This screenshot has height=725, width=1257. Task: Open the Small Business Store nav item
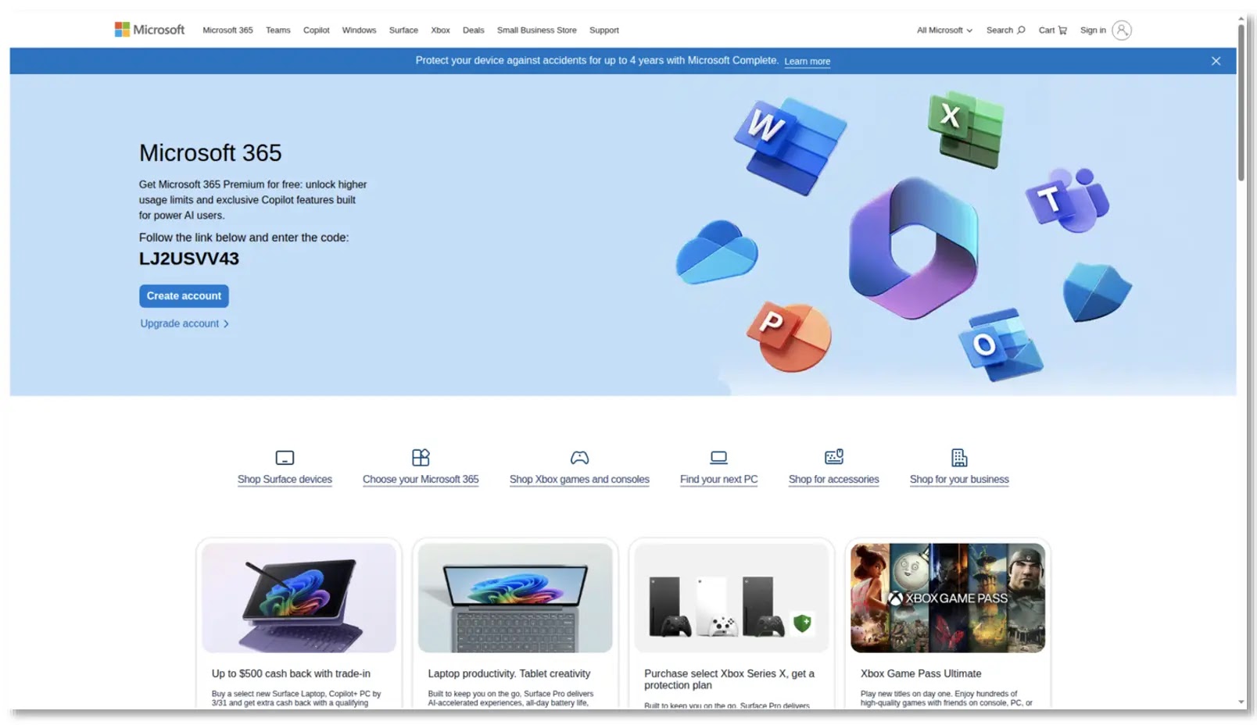(x=536, y=30)
